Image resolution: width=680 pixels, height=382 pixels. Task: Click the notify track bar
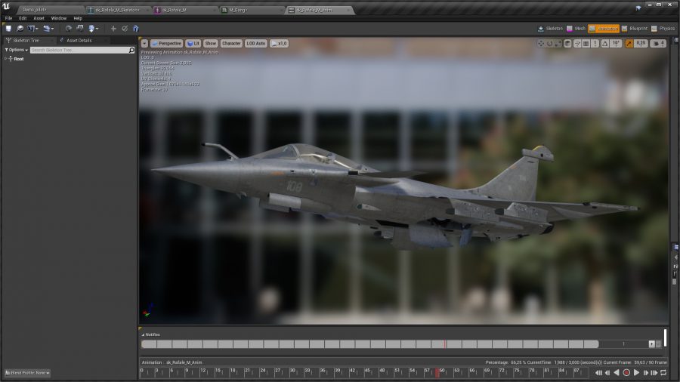pos(370,344)
